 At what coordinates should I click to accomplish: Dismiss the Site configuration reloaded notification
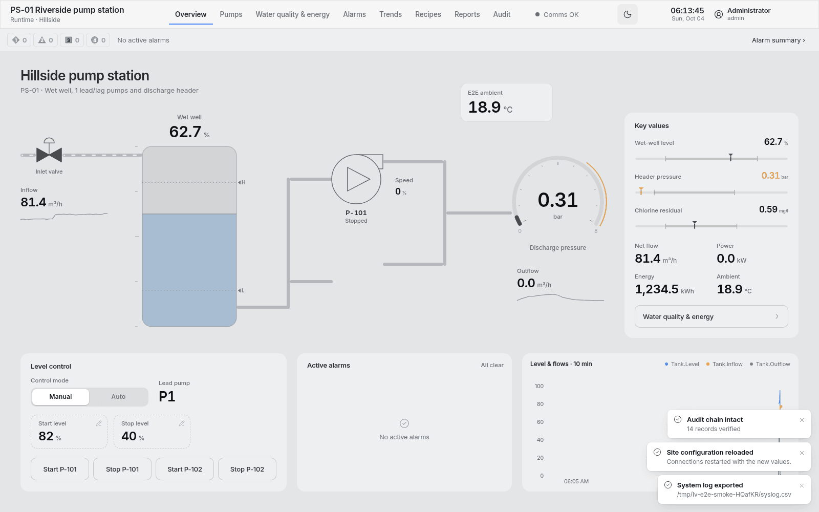pyautogui.click(x=802, y=453)
